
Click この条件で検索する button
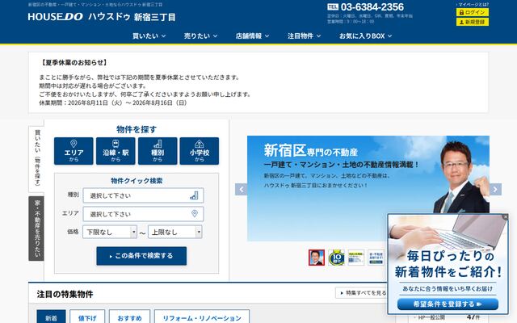[x=141, y=256]
